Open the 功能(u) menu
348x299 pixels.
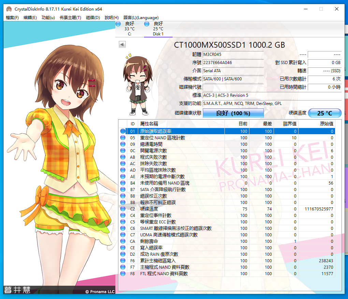[x=48, y=18]
